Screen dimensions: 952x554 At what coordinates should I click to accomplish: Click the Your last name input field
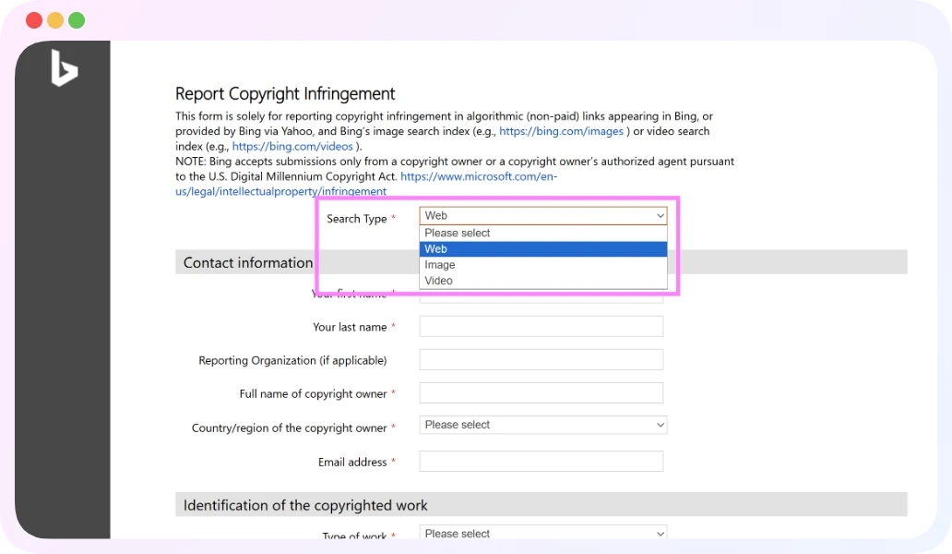point(541,326)
